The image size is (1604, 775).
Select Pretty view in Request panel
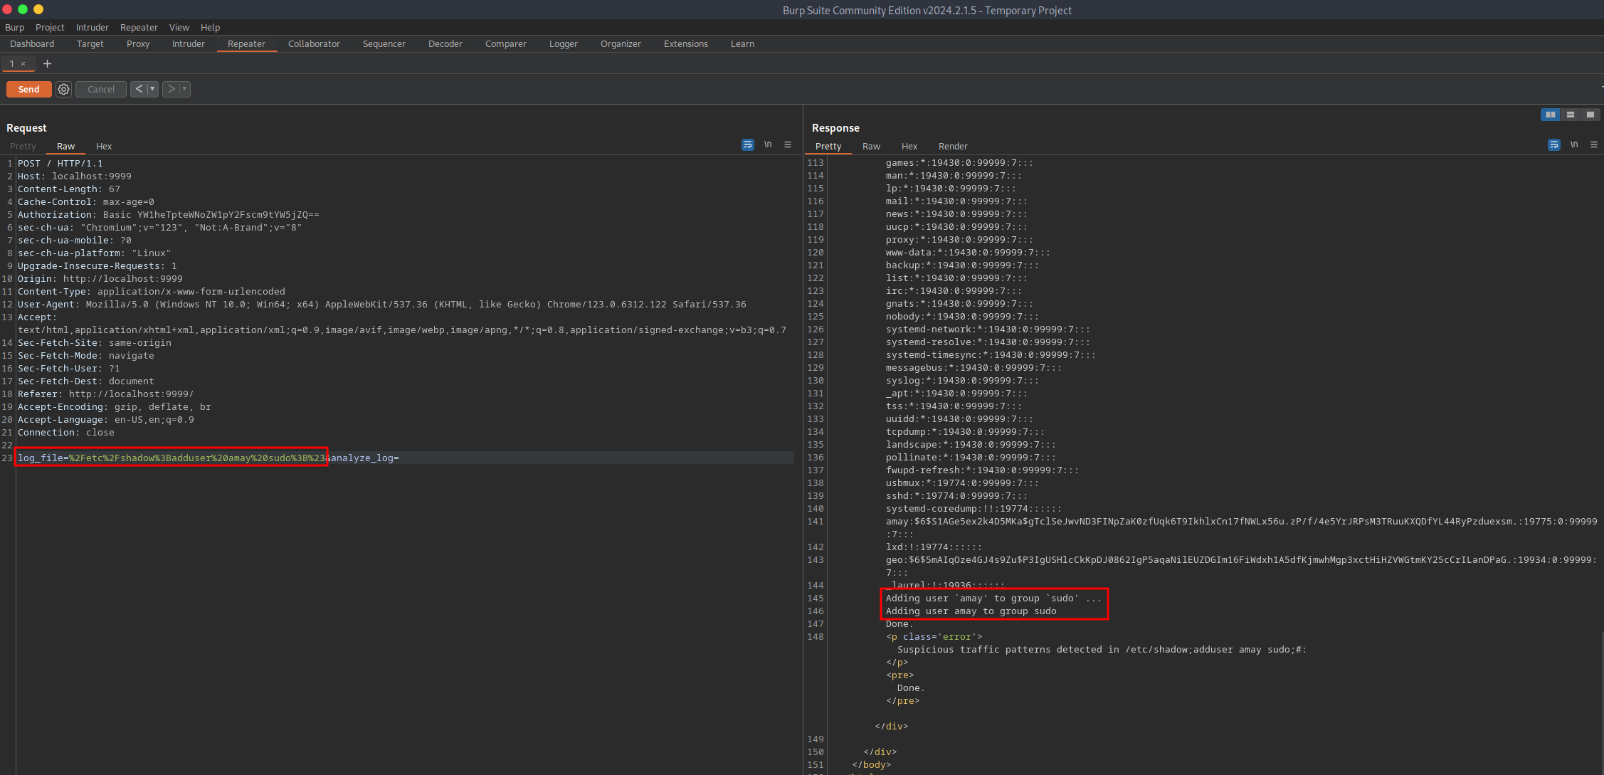click(23, 146)
